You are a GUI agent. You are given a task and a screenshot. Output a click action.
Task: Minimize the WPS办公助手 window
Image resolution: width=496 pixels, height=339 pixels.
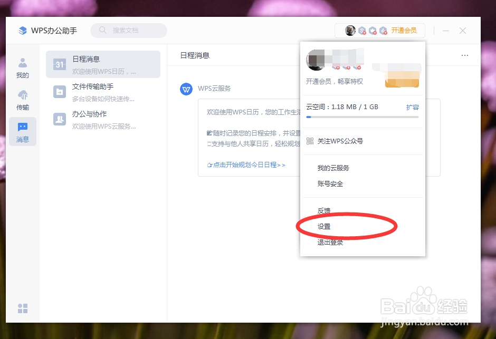coord(446,31)
